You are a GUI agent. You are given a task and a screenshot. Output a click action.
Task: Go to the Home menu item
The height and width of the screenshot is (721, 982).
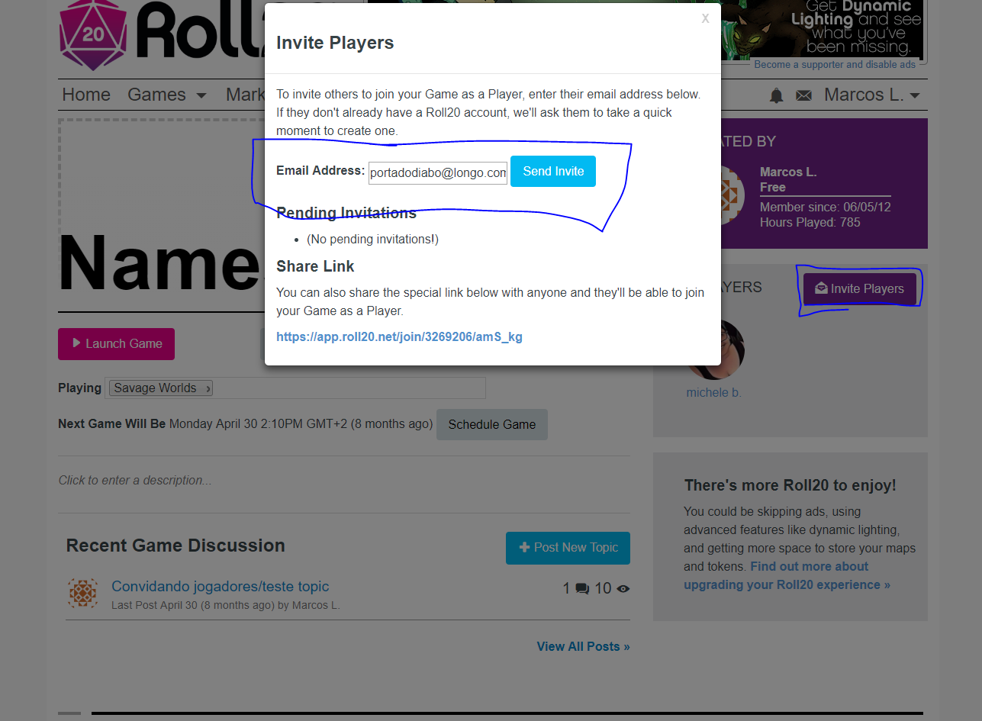coord(86,95)
